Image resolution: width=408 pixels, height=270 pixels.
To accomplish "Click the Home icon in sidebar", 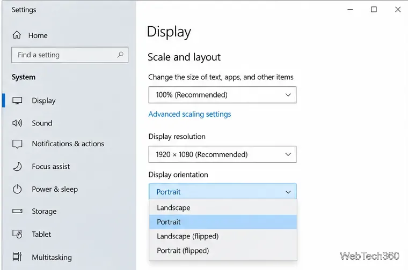I will point(17,35).
